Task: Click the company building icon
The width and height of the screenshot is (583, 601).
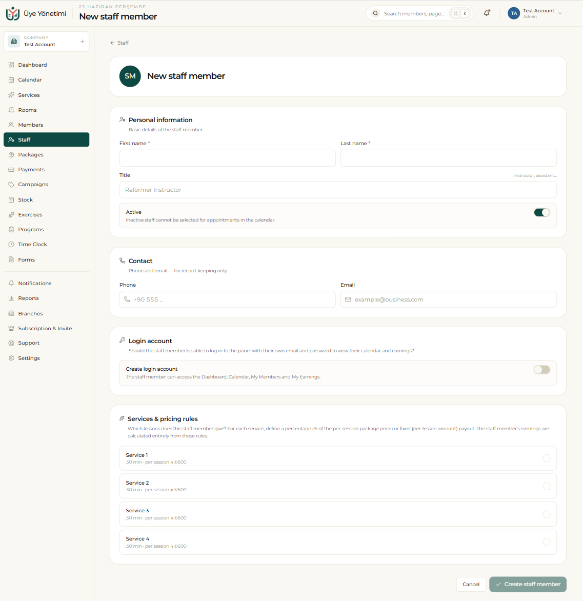Action: [x=14, y=42]
